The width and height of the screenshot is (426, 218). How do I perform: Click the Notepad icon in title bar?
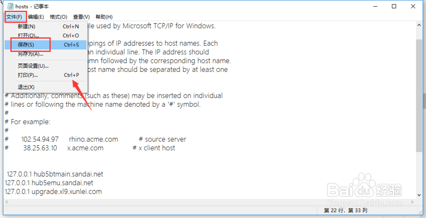(x=9, y=6)
